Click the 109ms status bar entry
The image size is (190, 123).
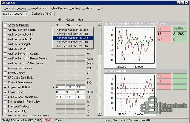click(58, 120)
